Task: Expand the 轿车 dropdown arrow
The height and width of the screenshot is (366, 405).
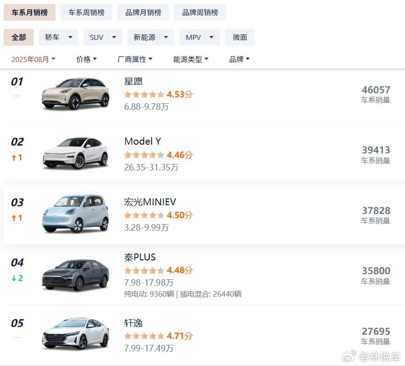Action: pos(70,37)
